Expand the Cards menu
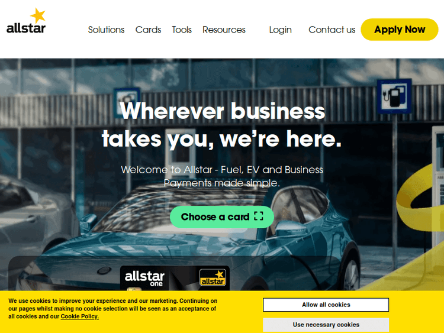Image resolution: width=444 pixels, height=333 pixels. pos(148,30)
